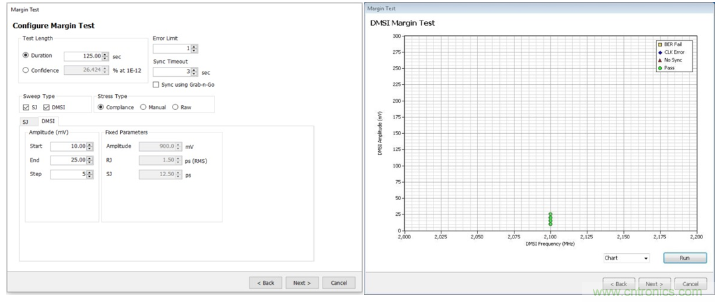The width and height of the screenshot is (715, 302).
Task: Switch to the DMSI tab
Action: [x=48, y=121]
